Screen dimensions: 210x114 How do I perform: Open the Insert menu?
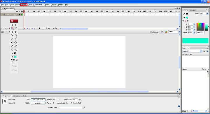click(x=17, y=5)
